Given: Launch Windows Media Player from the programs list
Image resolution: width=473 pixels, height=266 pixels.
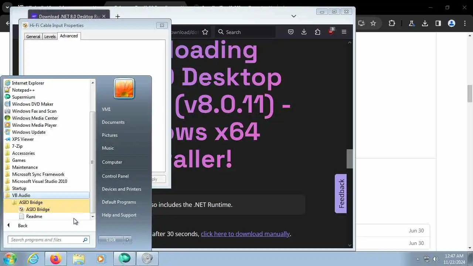Looking at the screenshot, I should point(34,125).
